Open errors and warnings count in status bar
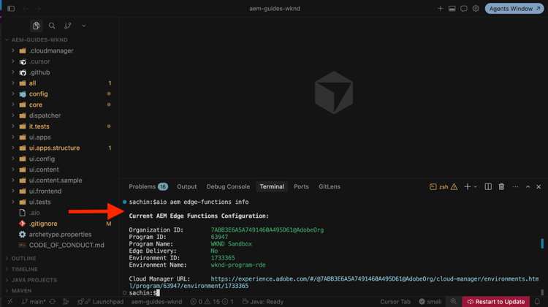Screen dimensions: 548x307 (x=212, y=302)
